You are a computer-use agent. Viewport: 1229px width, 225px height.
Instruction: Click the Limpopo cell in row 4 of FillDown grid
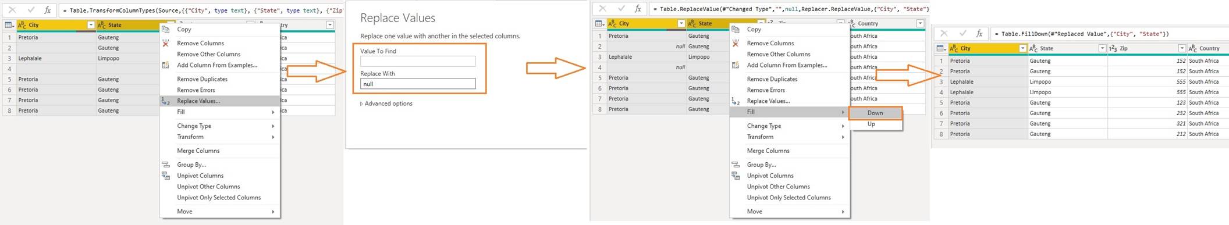pyautogui.click(x=1067, y=92)
